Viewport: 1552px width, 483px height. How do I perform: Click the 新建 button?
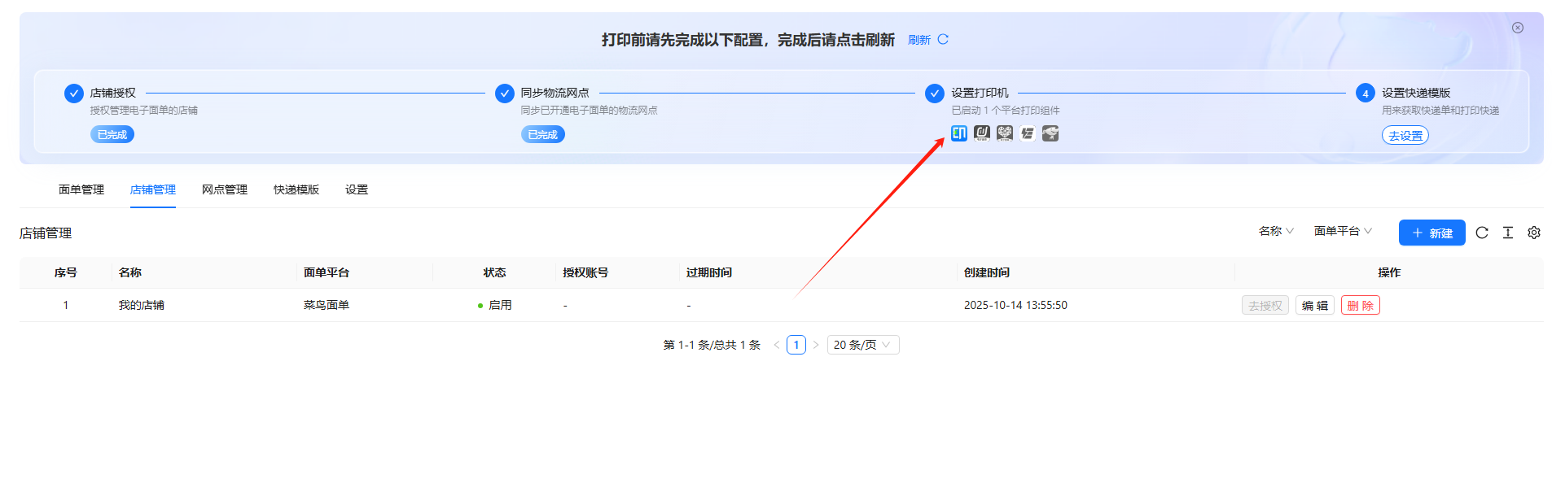[x=1431, y=233]
